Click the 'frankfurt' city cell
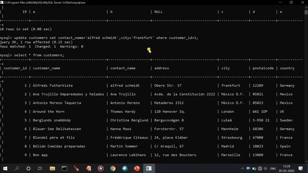Image resolution: width=308 pixels, height=173 pixels. [x=231, y=86]
